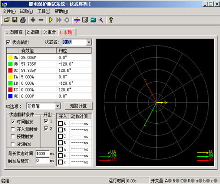The height and width of the screenshot is (184, 220).
Task: Toggle the 状态输出 checkbox
Action: [x=8, y=42]
